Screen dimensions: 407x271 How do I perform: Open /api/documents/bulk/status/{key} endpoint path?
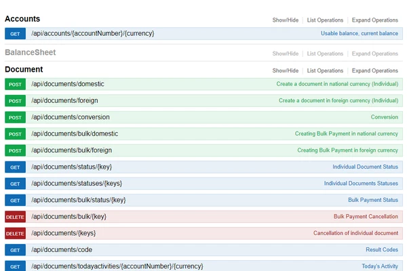(79, 201)
